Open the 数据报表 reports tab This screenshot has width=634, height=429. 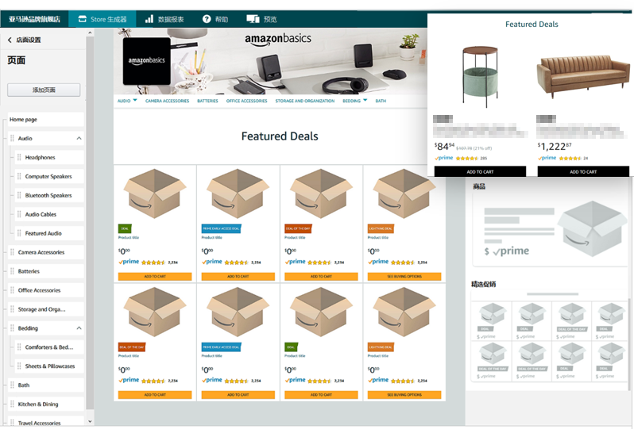point(164,19)
